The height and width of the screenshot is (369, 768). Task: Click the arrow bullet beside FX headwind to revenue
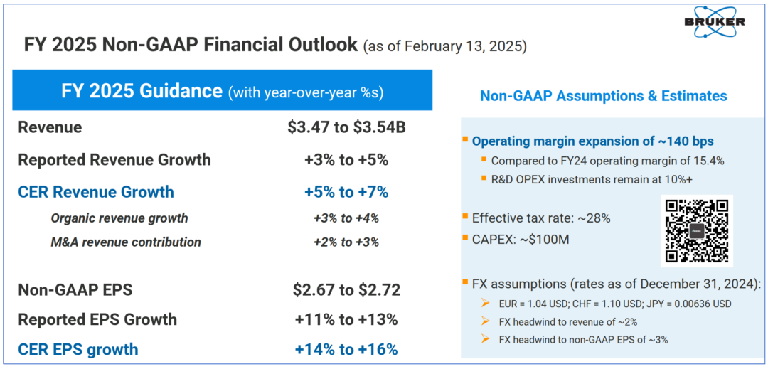pyautogui.click(x=486, y=322)
